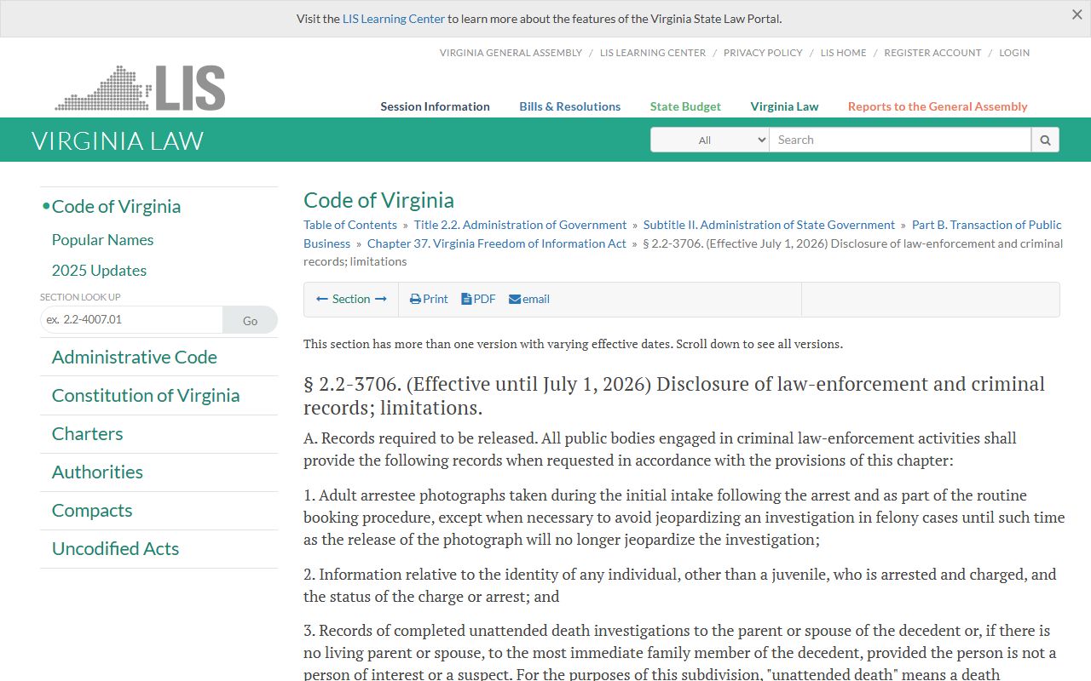The width and height of the screenshot is (1091, 681).
Task: Open 2025 Updates sidebar link
Action: pyautogui.click(x=99, y=271)
